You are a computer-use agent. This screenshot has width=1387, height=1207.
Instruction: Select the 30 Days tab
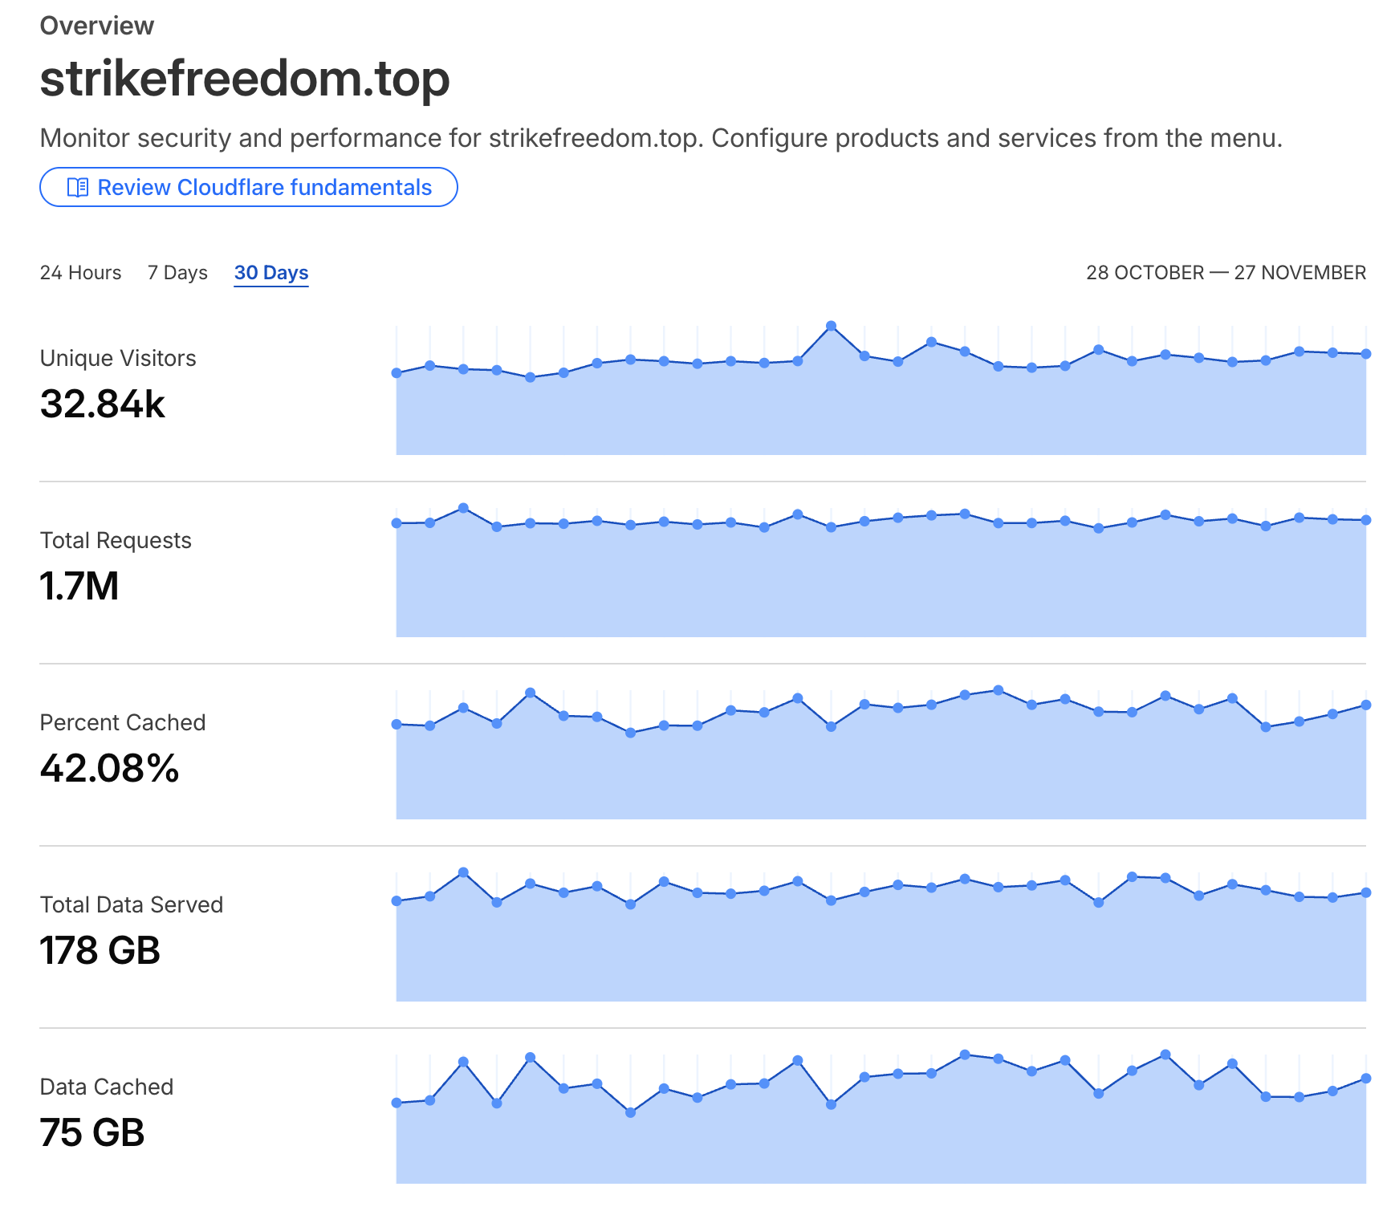tap(271, 273)
